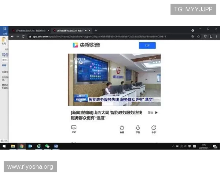Open the Word 文件 tab behind the browser
Screen dimensions: 220x176
coord(5,34)
